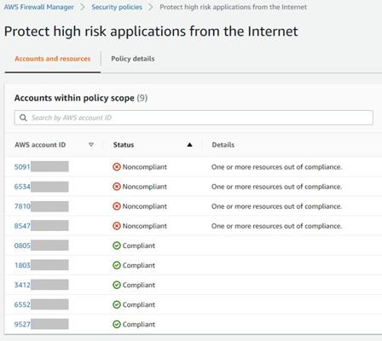Click the green Compliant icon for account 0805
The image size is (382, 341).
[x=117, y=246]
